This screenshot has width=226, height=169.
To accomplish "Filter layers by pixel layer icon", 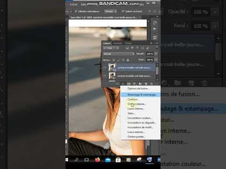I will point(127,48).
